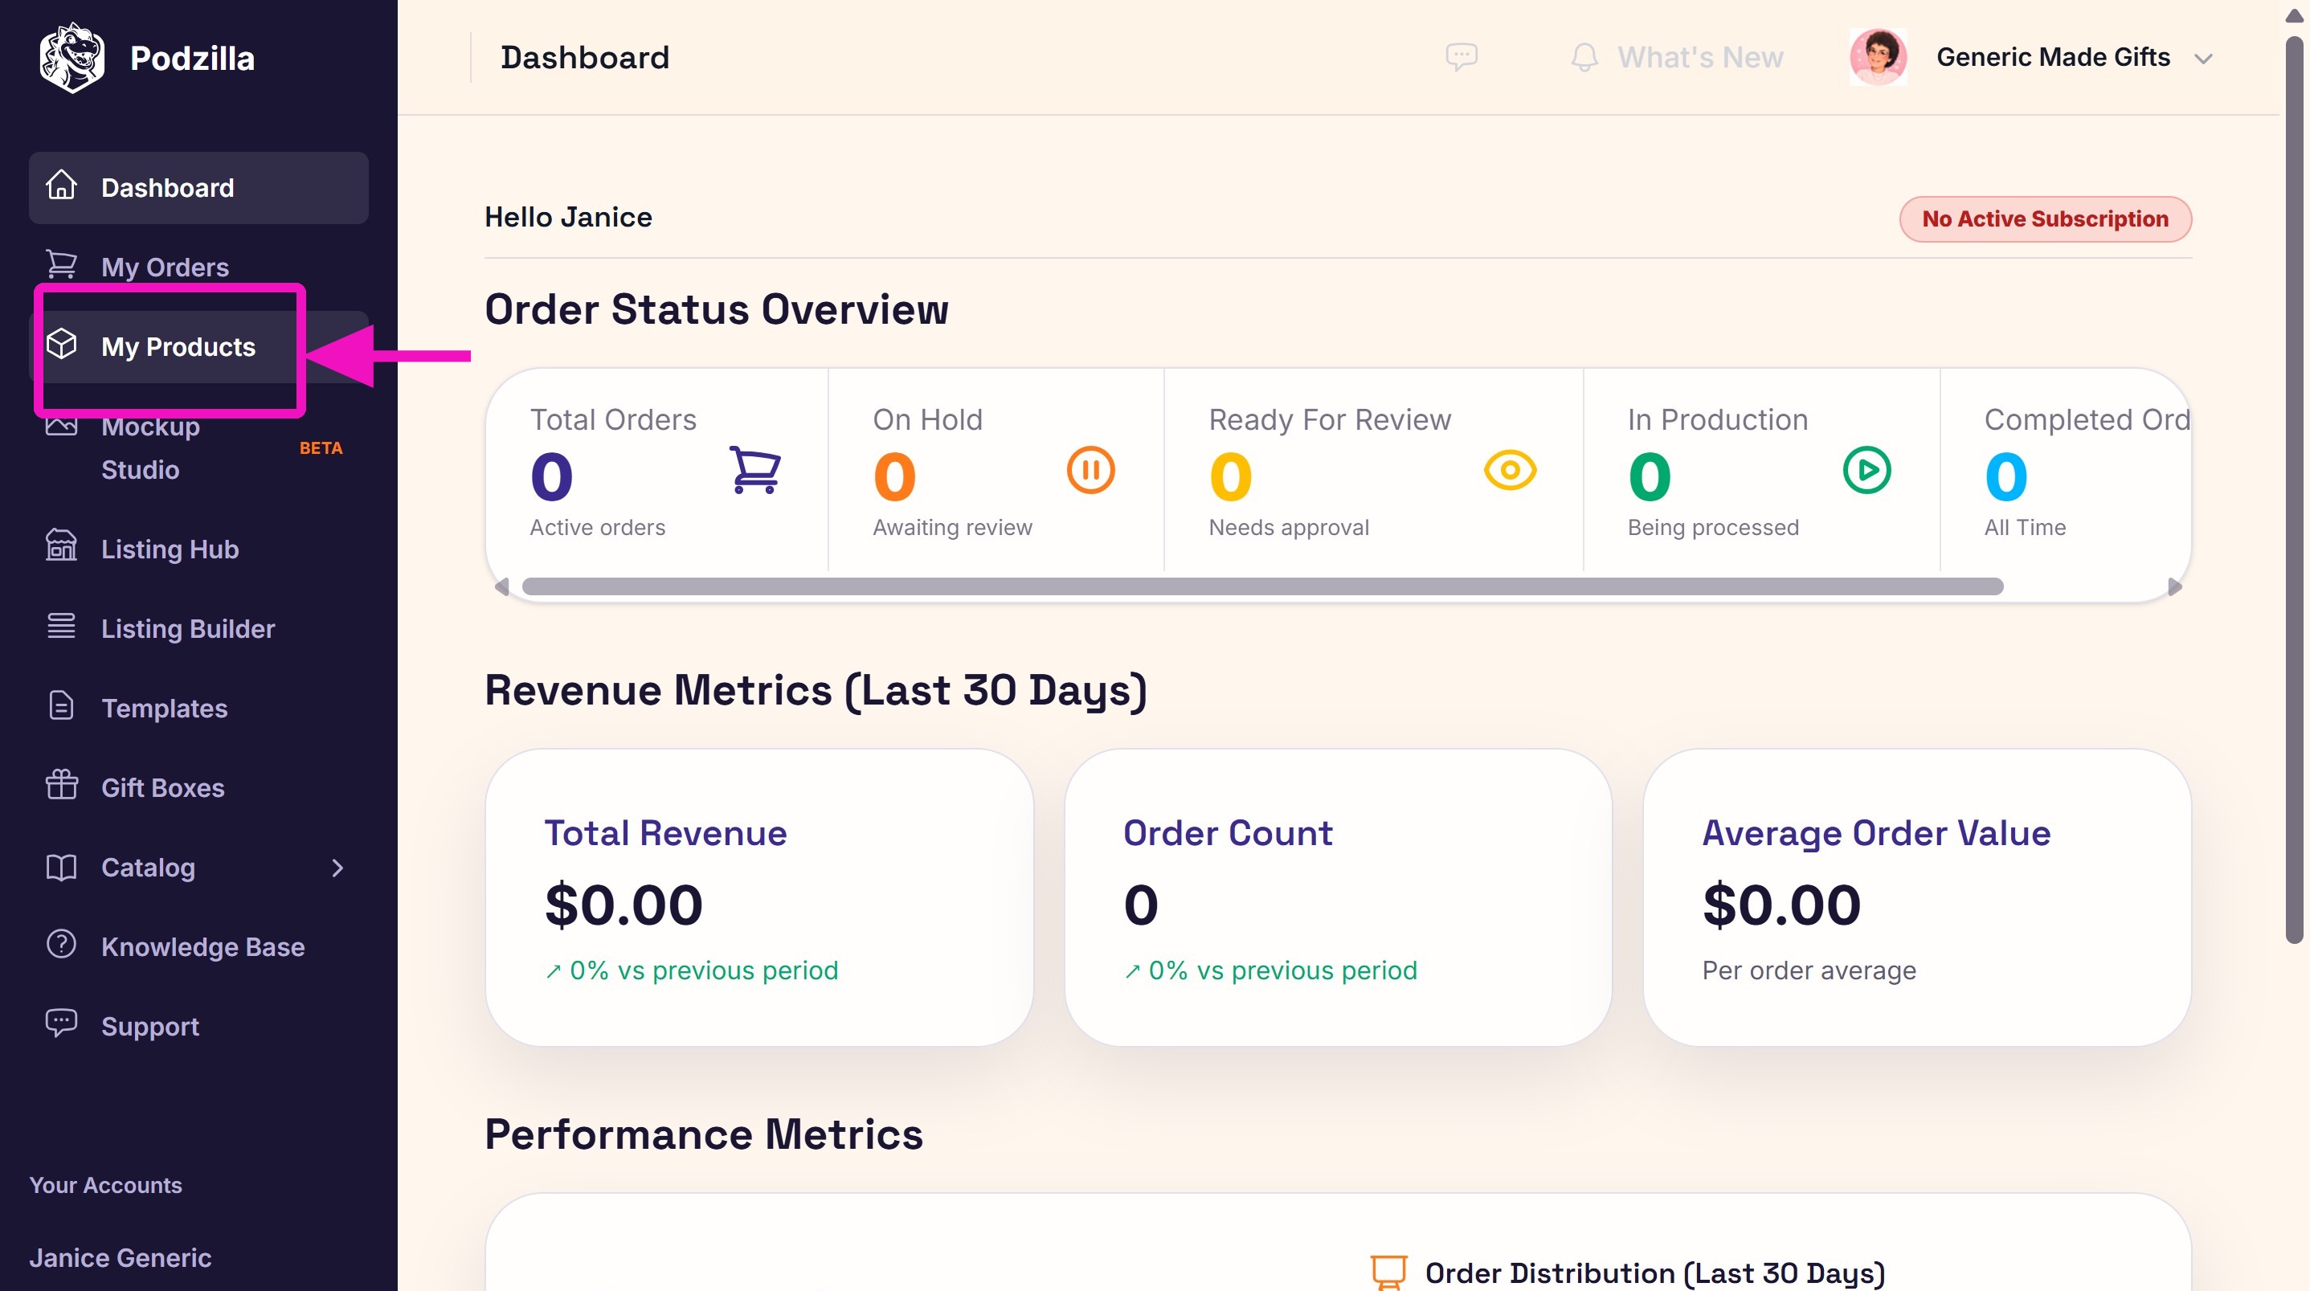Image resolution: width=2310 pixels, height=1291 pixels.
Task: Click the order status horizontal scrollbar
Action: click(x=1261, y=587)
